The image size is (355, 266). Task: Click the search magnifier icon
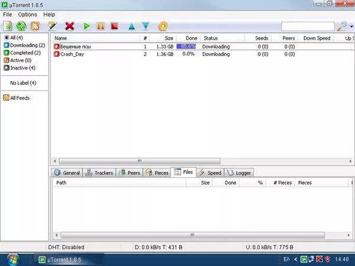(341, 26)
